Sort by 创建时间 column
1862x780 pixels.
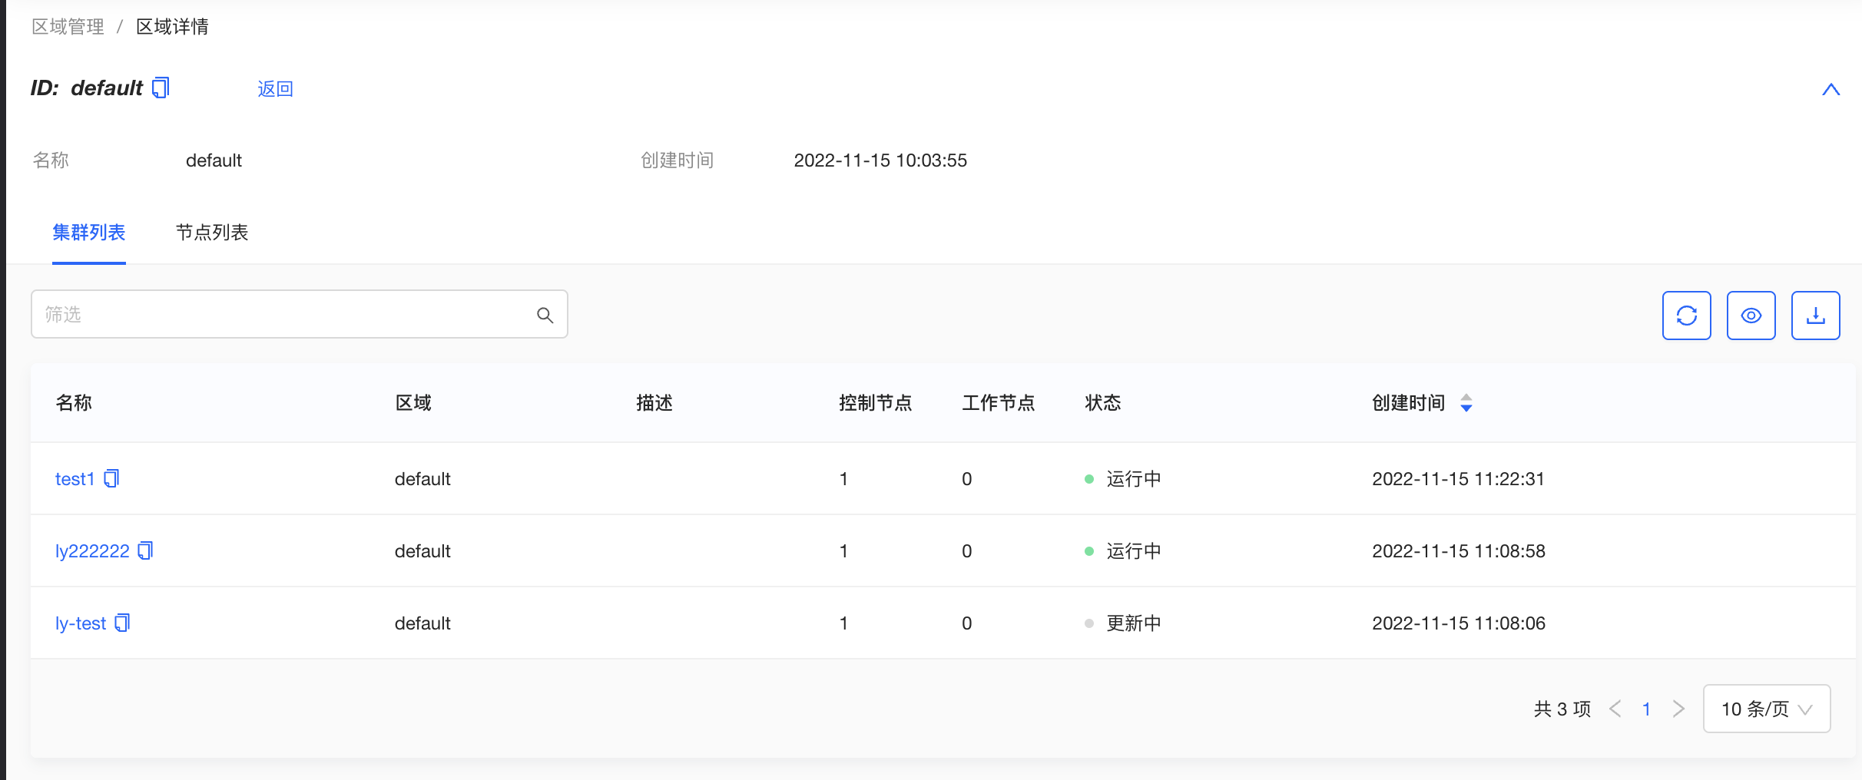tap(1466, 403)
